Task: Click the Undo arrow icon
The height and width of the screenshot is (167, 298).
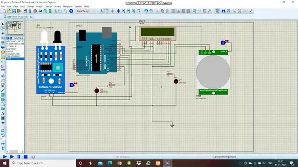Action: (x=146, y=11)
